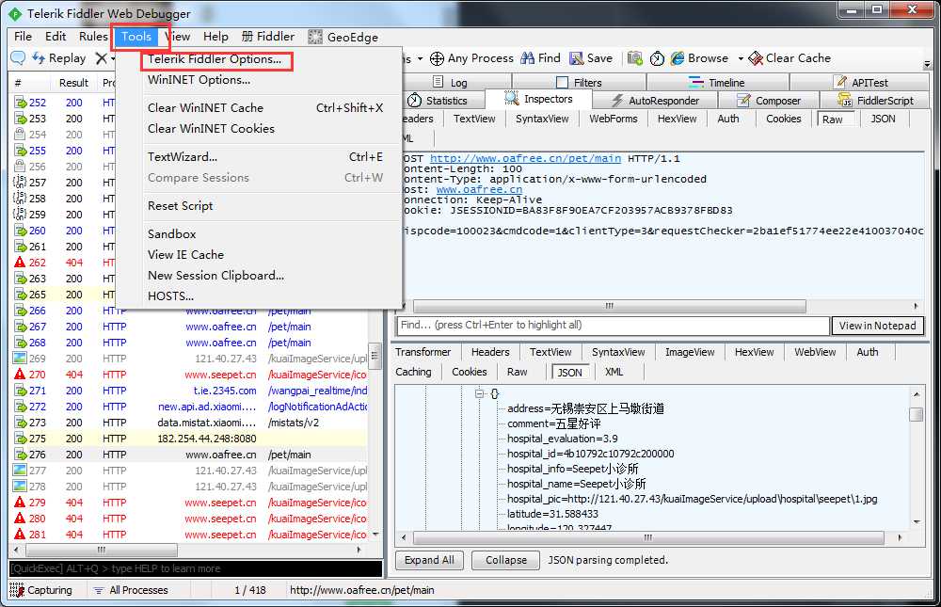Viewport: 941px width, 607px height.
Task: Toggle the Capturing status indicator
Action: pos(40,590)
